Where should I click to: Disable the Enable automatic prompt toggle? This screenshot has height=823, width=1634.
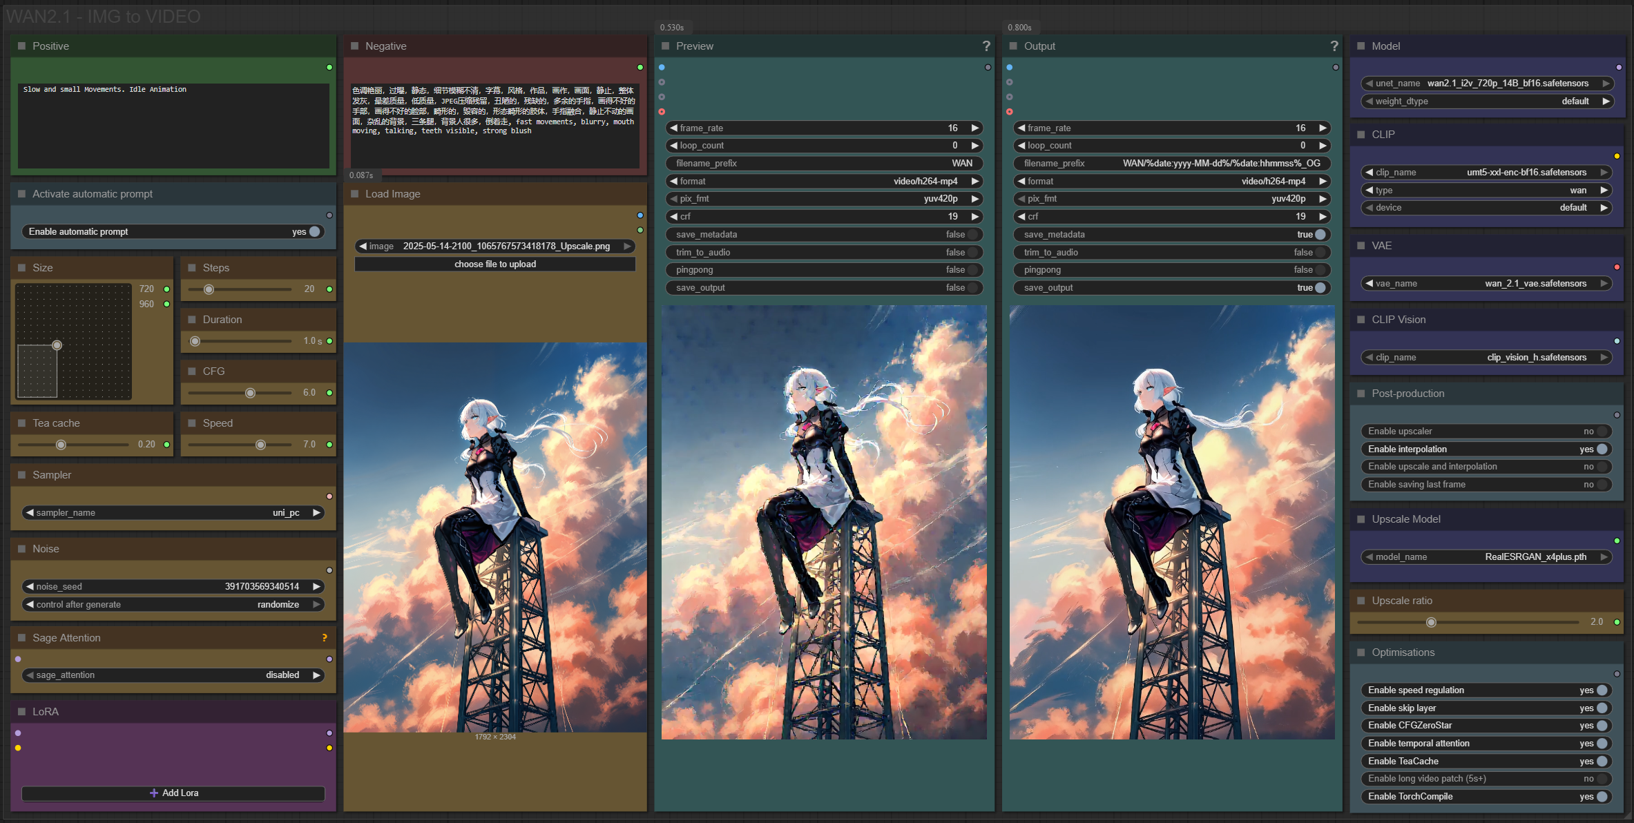(x=314, y=232)
